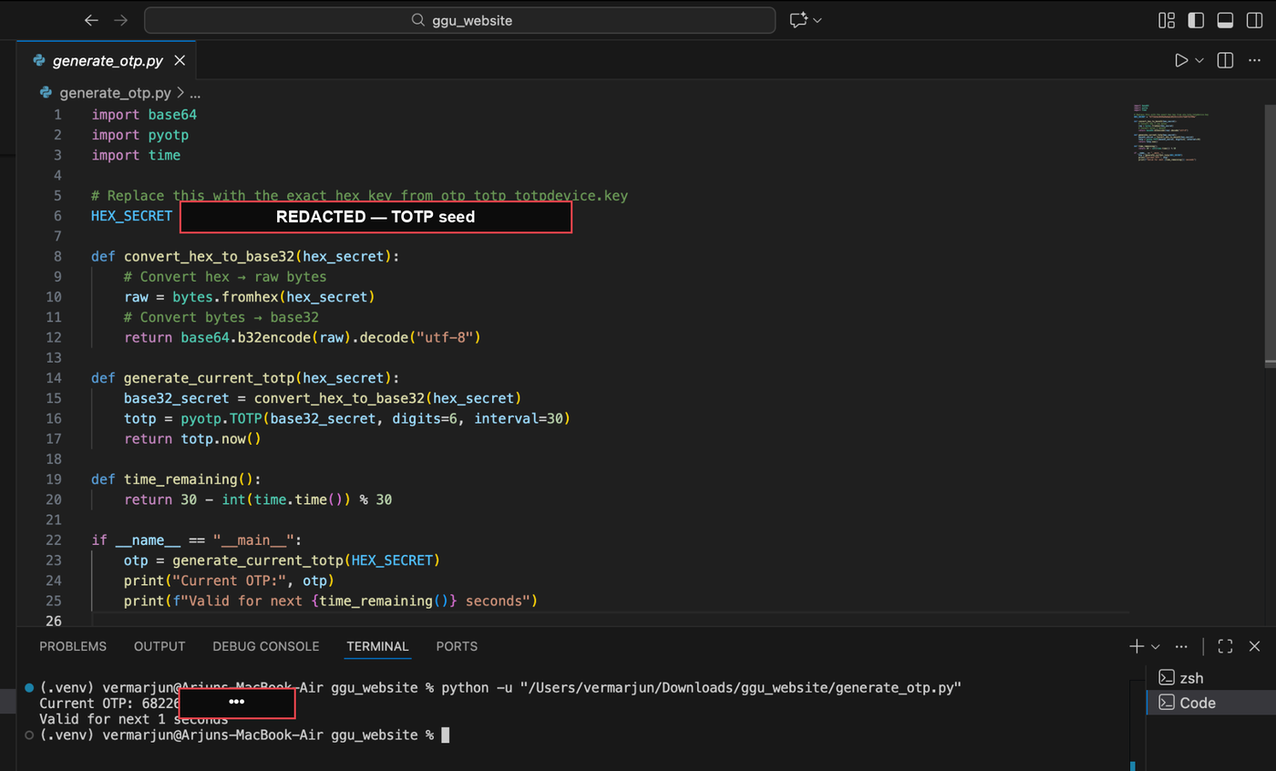Expand the run options dropdown chevron

[x=1199, y=60]
